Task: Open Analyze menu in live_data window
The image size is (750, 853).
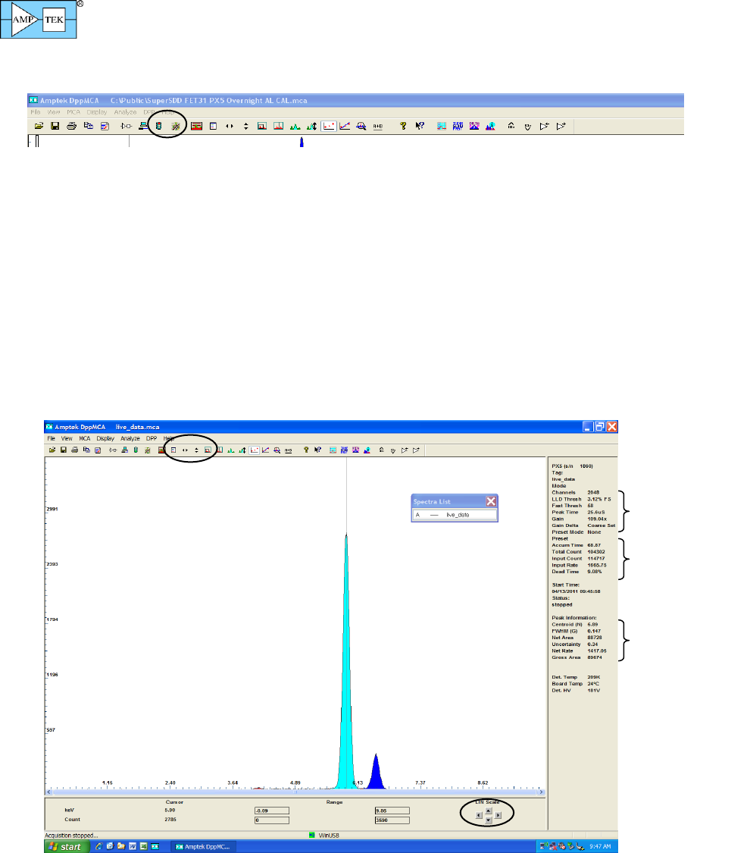Action: coord(130,438)
